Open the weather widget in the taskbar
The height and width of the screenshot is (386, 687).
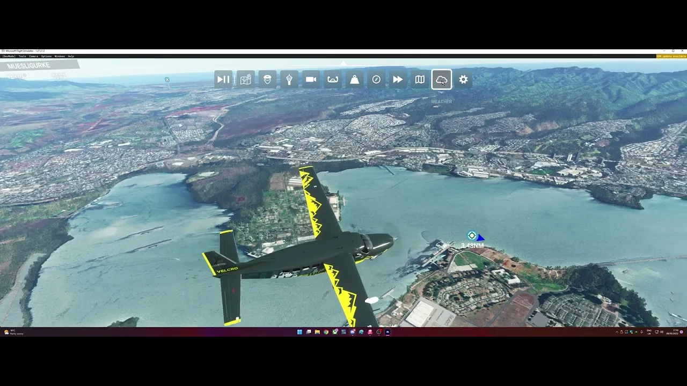13,332
